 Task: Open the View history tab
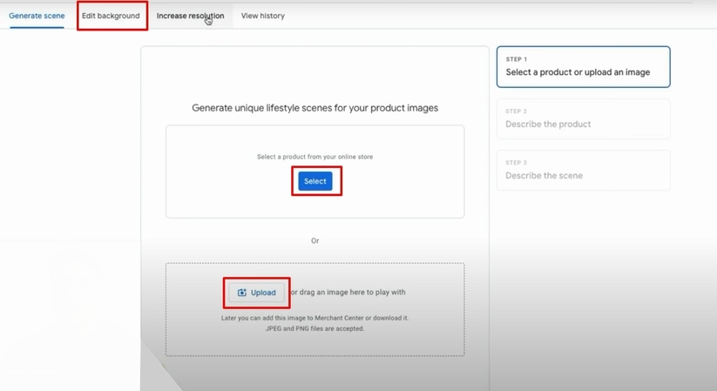click(x=263, y=16)
